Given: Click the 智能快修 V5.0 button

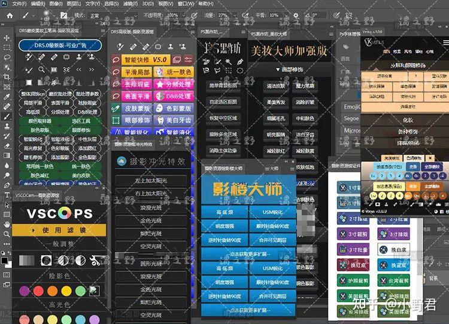Looking at the screenshot, I should coord(145,60).
